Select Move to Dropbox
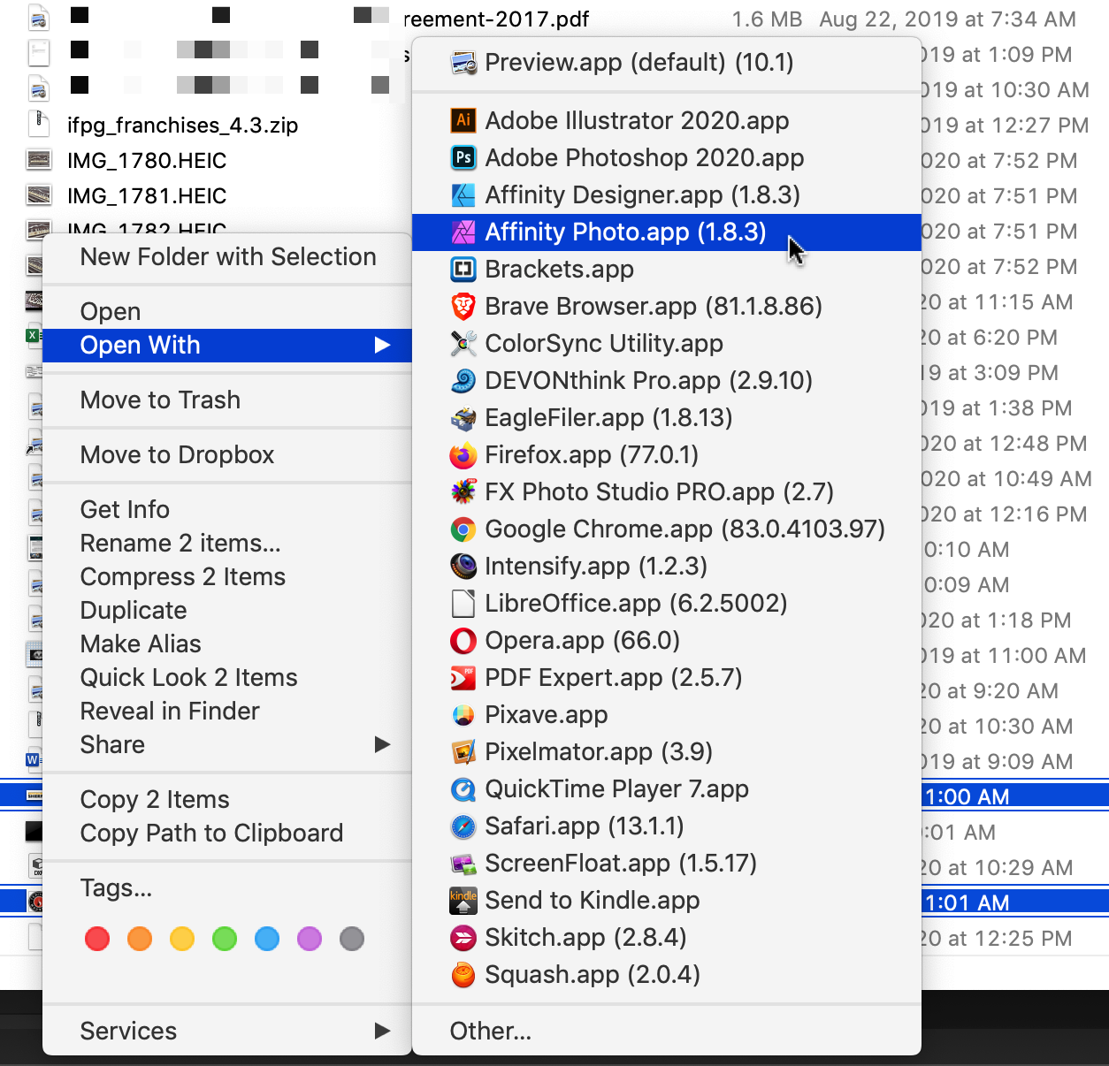 coord(227,455)
